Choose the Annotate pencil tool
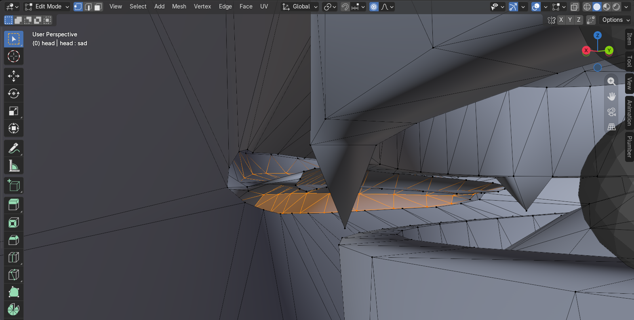Image resolution: width=634 pixels, height=320 pixels. (x=14, y=148)
